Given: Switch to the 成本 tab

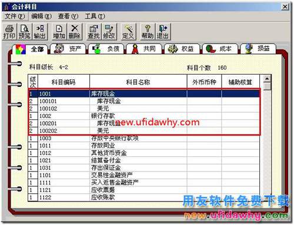Looking at the screenshot, I should click(220, 49).
